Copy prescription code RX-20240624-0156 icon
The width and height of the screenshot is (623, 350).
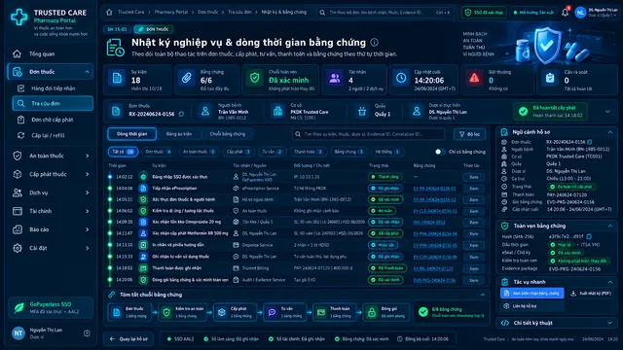click(181, 115)
